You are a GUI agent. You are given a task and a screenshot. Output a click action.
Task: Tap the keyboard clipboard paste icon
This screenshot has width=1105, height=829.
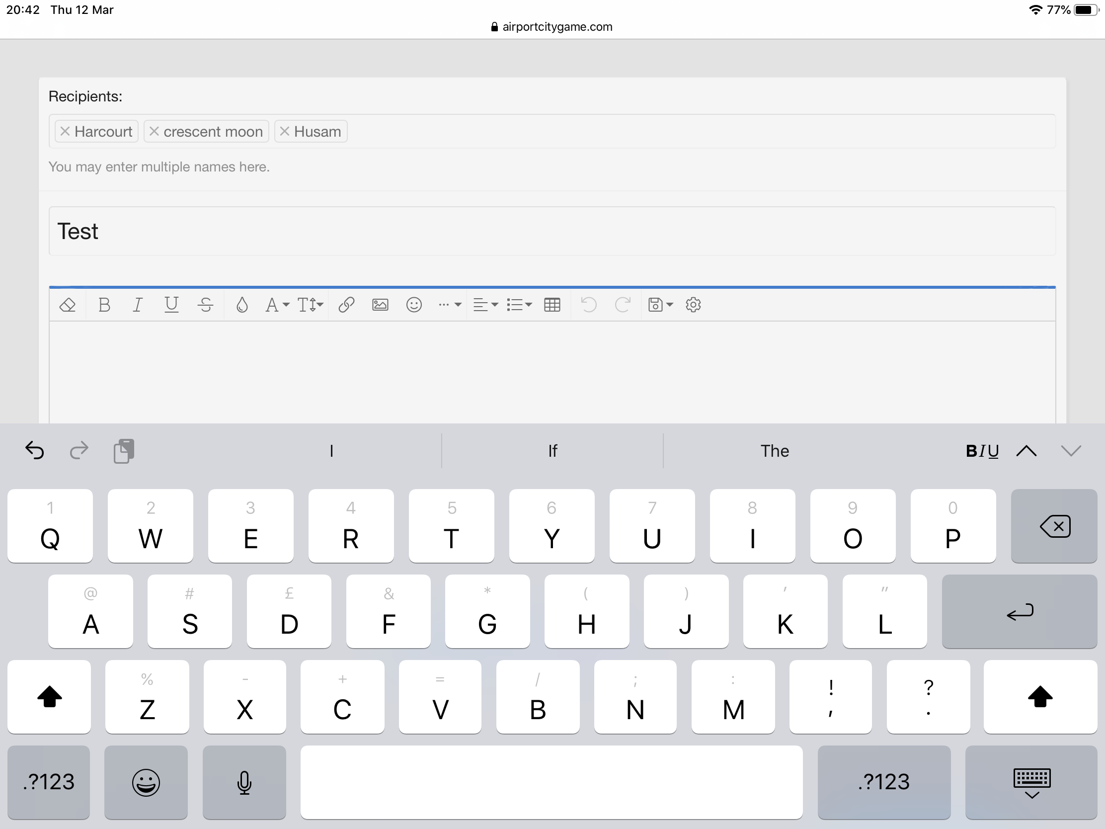pyautogui.click(x=123, y=451)
